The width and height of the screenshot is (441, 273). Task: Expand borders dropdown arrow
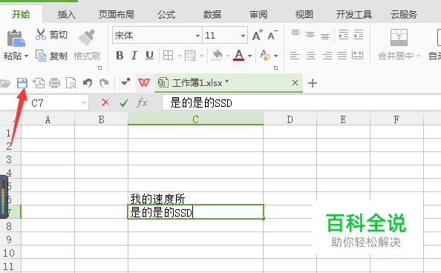[x=179, y=56]
